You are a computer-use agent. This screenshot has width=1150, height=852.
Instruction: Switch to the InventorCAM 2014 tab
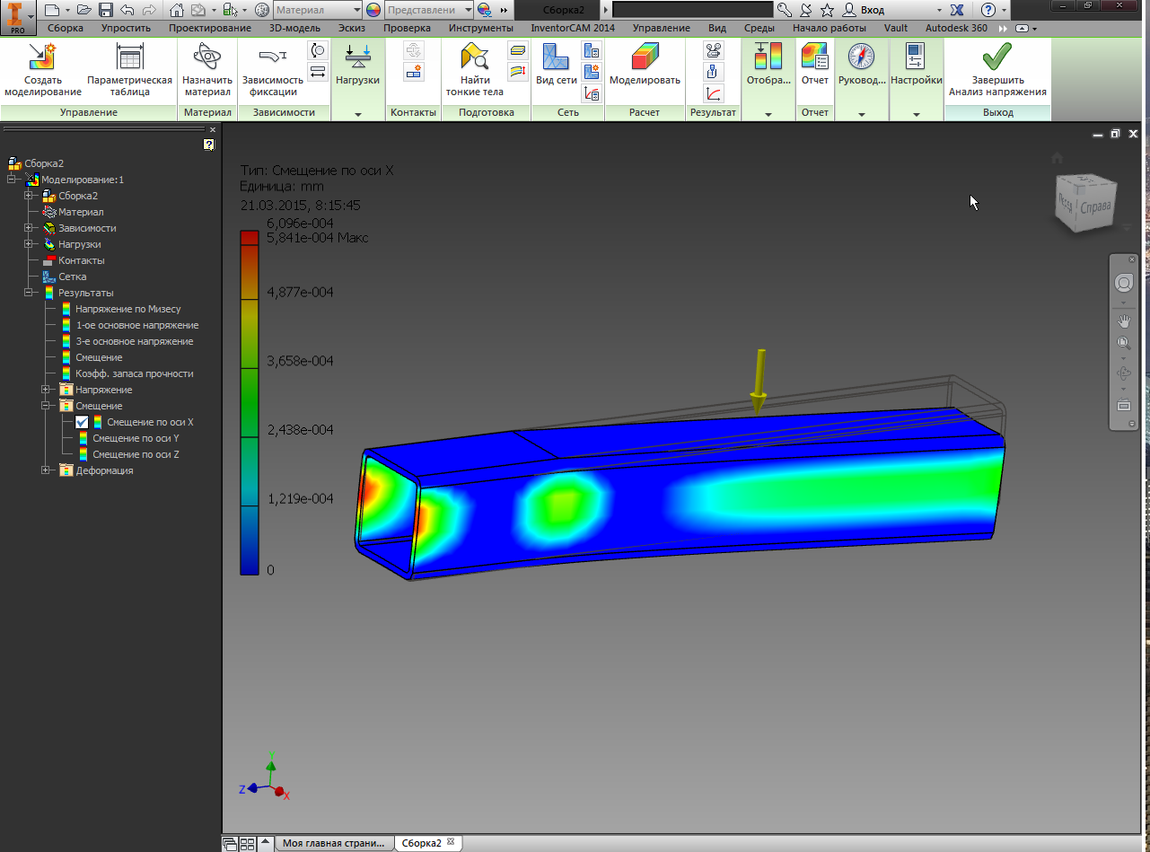573,28
